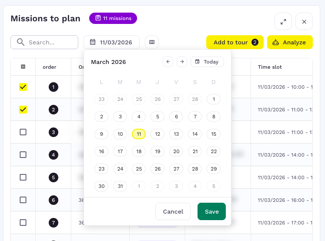Click the Today calendar button
325x241 pixels.
[207, 62]
